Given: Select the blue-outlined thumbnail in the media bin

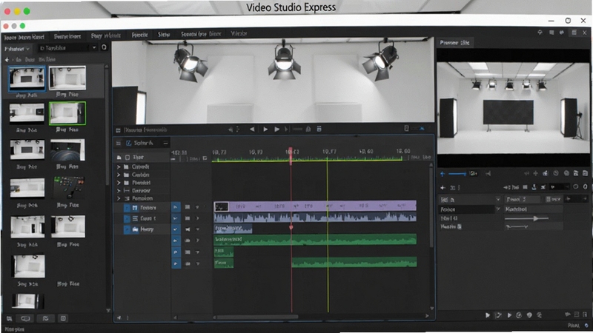Looking at the screenshot, I should 27,78.
